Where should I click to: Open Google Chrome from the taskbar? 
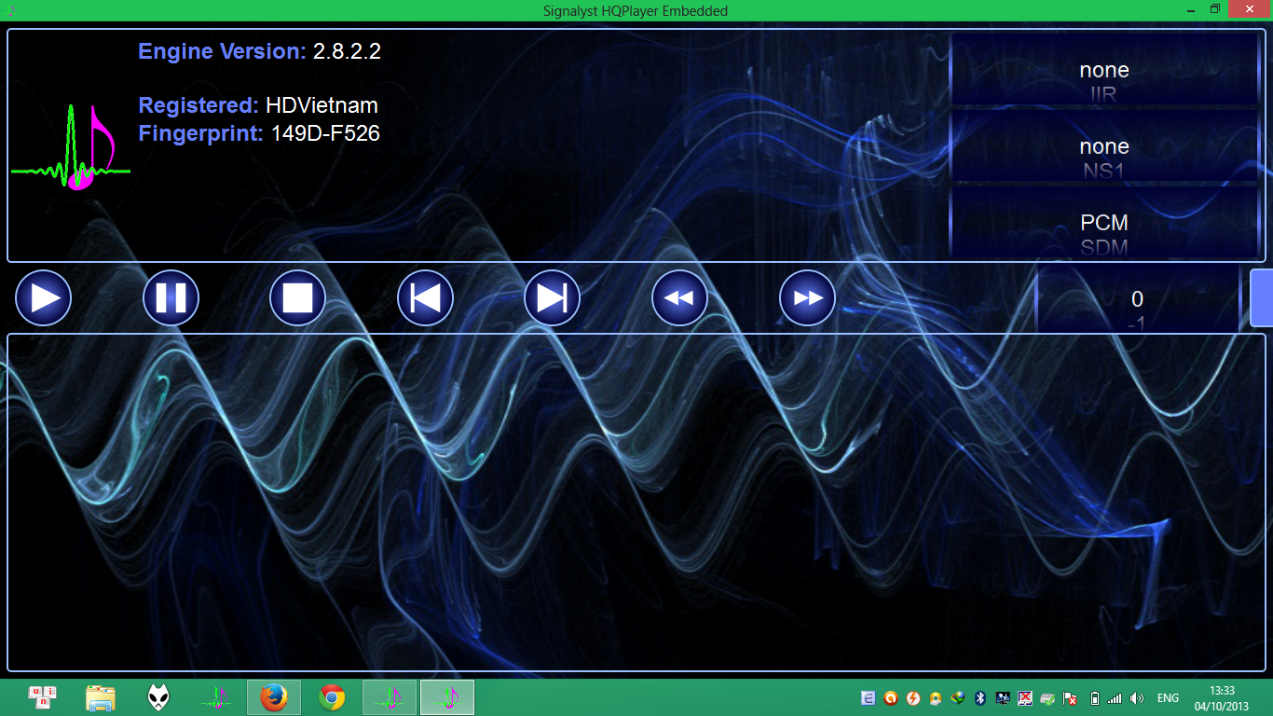pos(332,697)
